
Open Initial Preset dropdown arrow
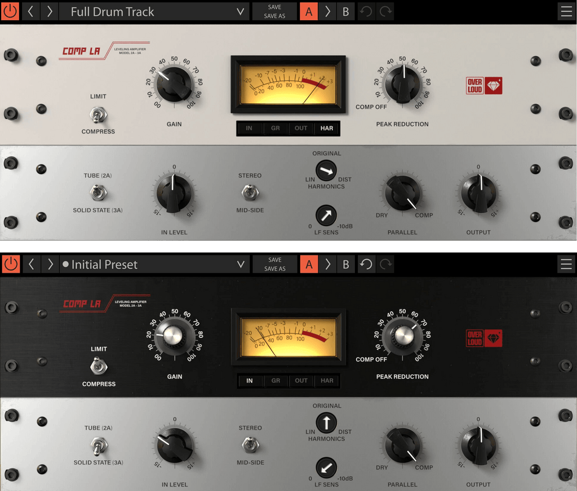click(241, 264)
